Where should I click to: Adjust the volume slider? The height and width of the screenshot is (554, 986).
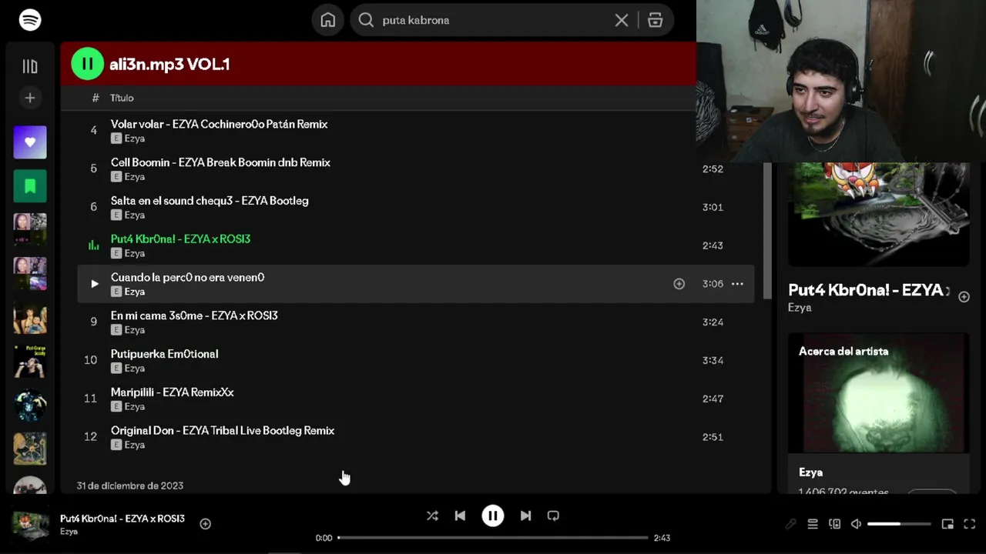point(898,524)
